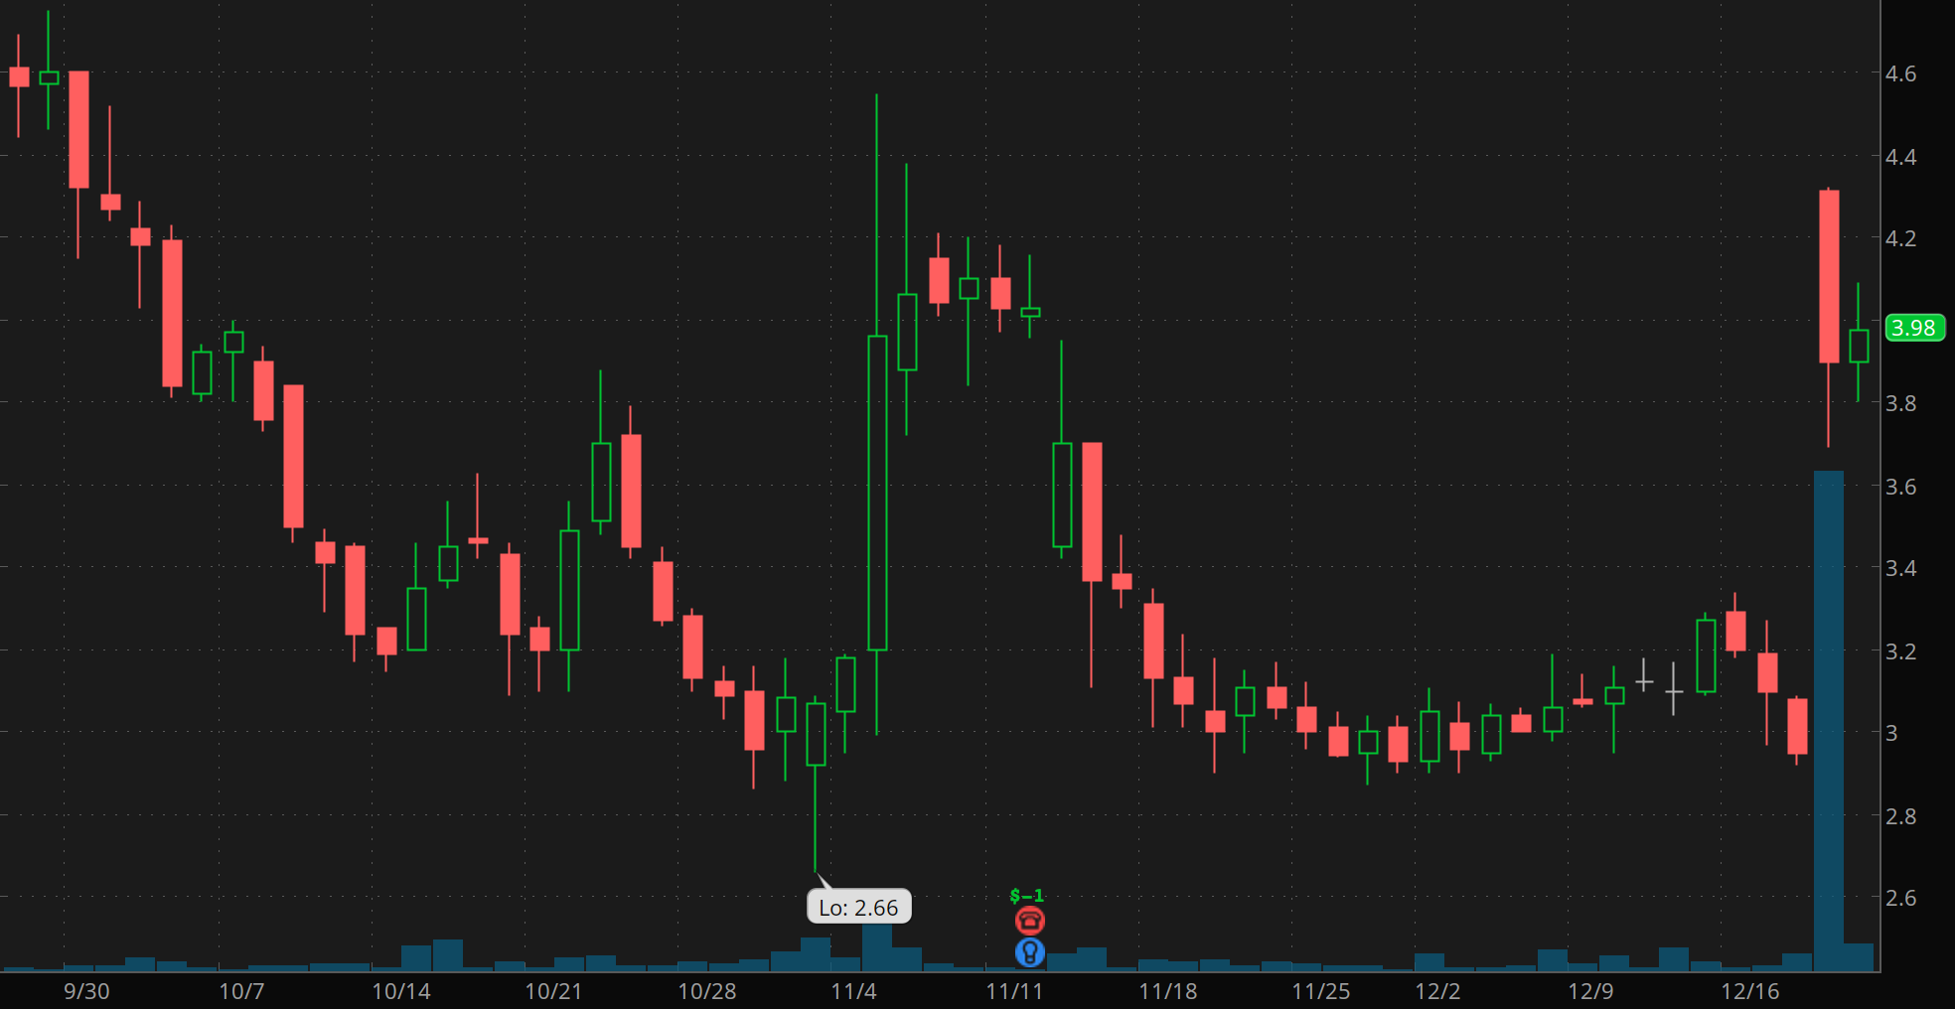1955x1009 pixels.
Task: Click the 10/14 date label
Action: point(401,991)
